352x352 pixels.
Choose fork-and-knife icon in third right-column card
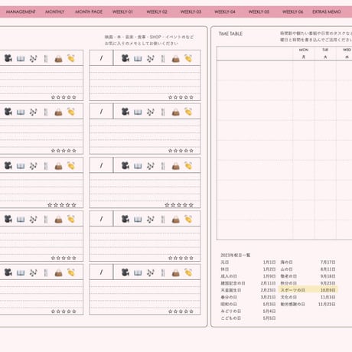[163, 166]
